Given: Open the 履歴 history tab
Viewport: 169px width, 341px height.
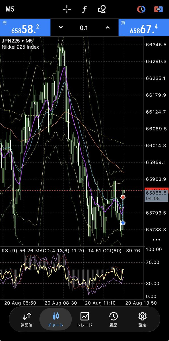Looking at the screenshot, I should coord(113,319).
